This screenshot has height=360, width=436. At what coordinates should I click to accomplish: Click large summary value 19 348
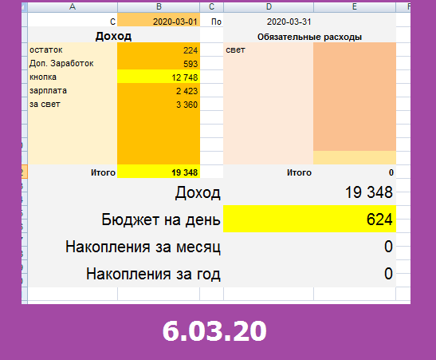coord(369,192)
